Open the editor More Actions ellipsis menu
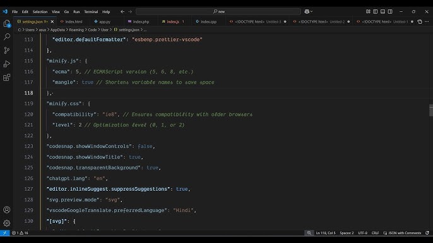This screenshot has height=243, width=433. pyautogui.click(x=427, y=21)
